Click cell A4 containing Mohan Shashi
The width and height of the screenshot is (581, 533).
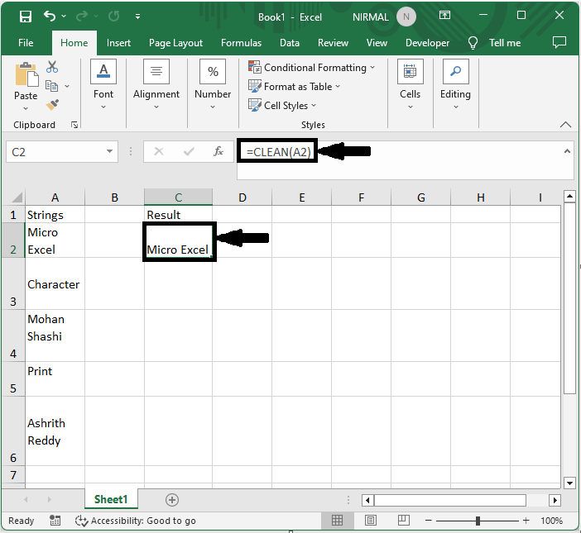click(55, 336)
